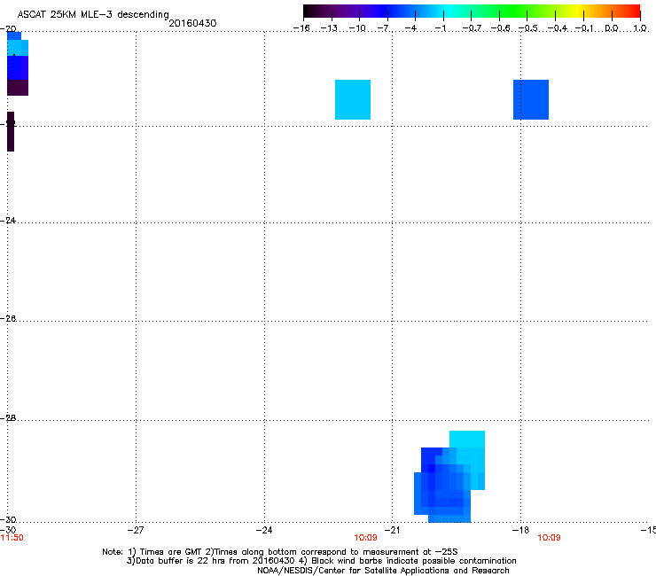
Task: Click the "-24" longitude label on bottom axis
Action: click(x=264, y=531)
